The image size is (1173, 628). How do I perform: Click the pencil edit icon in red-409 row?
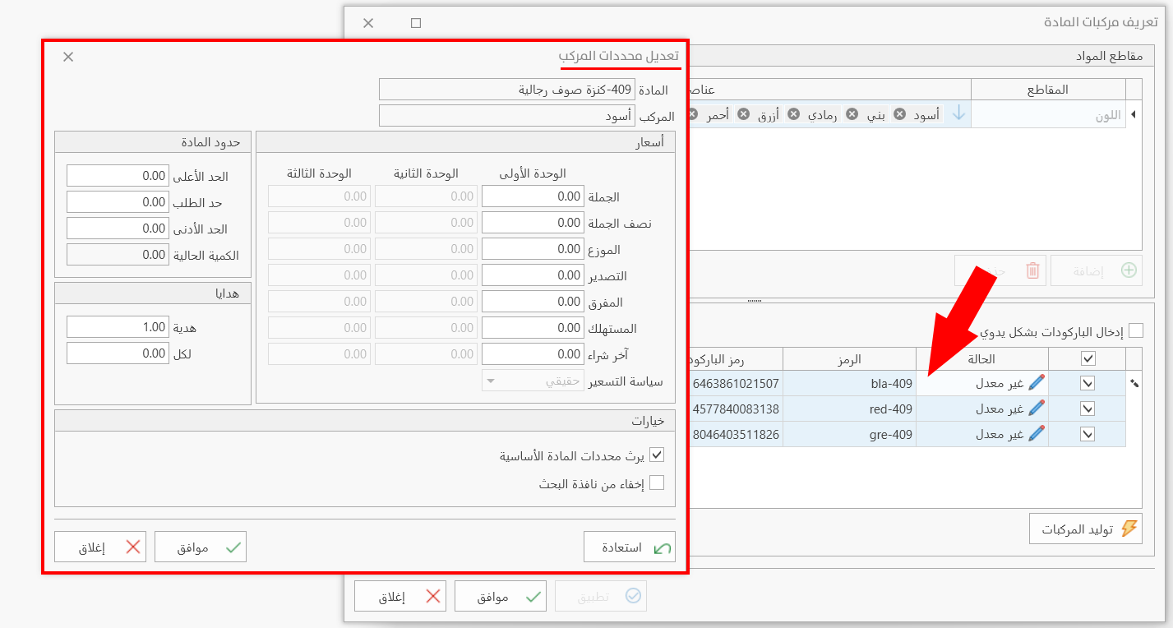[1037, 409]
